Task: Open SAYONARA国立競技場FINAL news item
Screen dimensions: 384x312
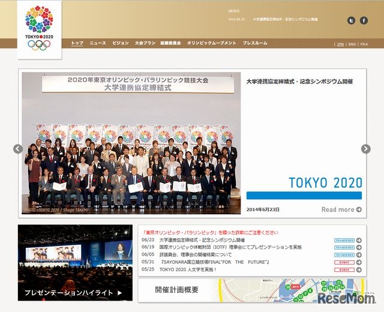Action: (215, 262)
